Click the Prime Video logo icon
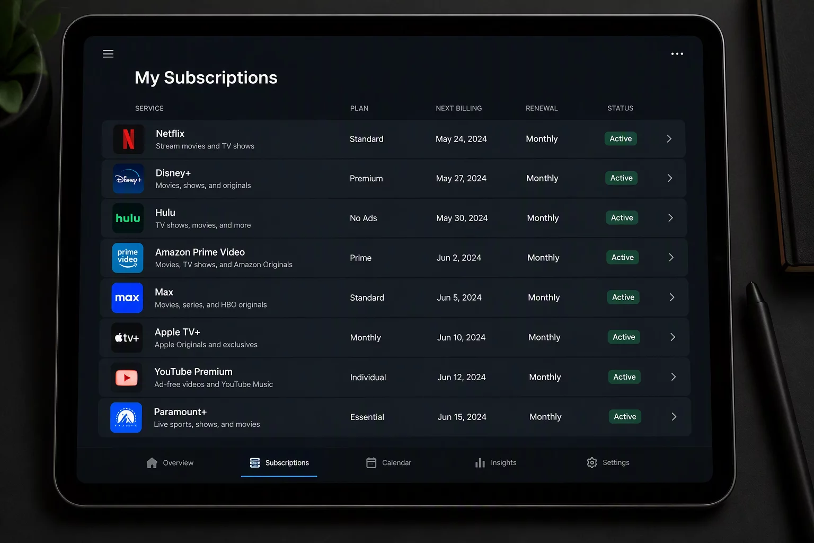 (x=128, y=258)
